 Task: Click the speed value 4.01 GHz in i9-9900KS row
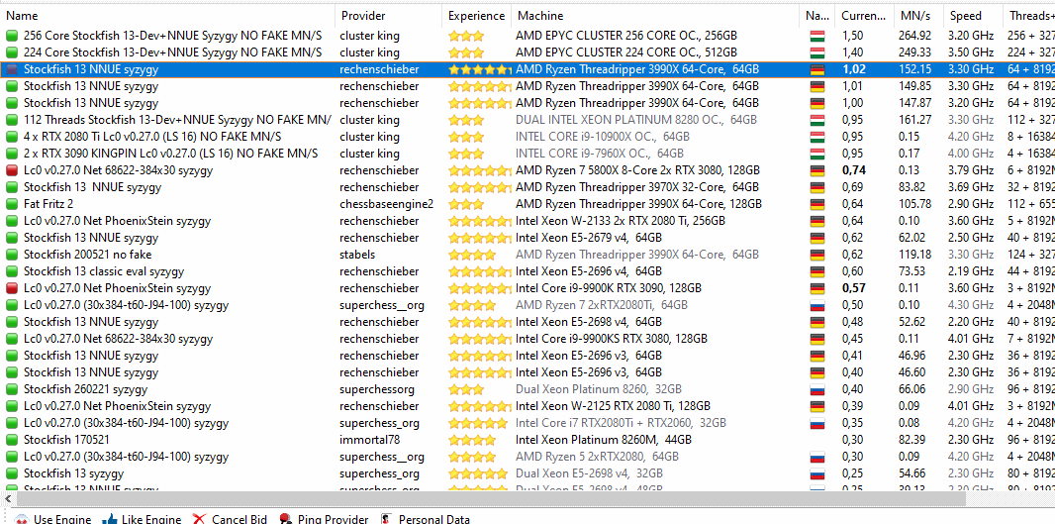971,339
